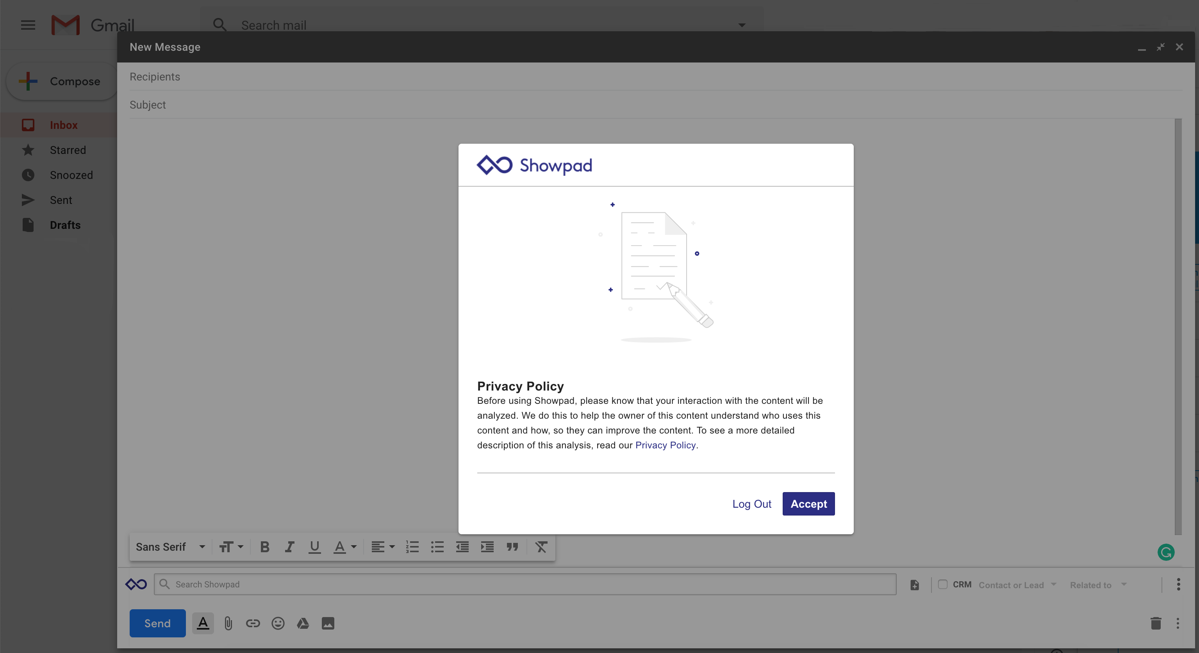Viewport: 1199px width, 653px height.
Task: Enable the CRM checkbox
Action: (942, 584)
